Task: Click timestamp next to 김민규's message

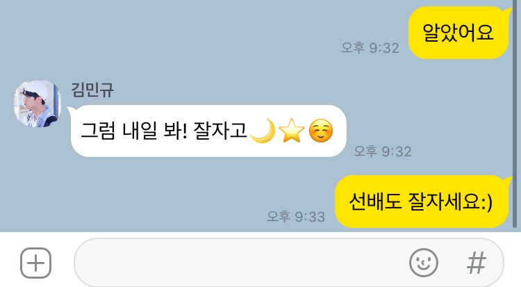Action: 383,151
